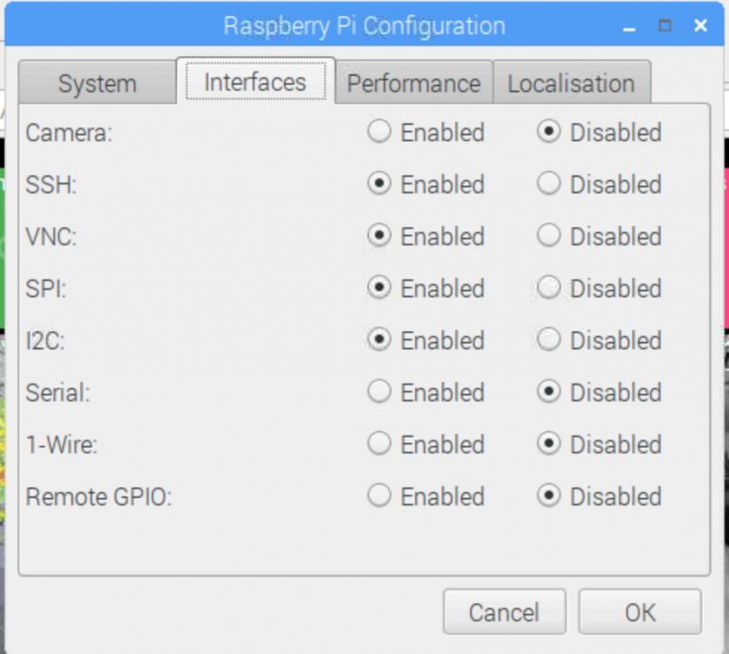
Task: Click the Enabled radio for VNC
Action: coord(379,236)
